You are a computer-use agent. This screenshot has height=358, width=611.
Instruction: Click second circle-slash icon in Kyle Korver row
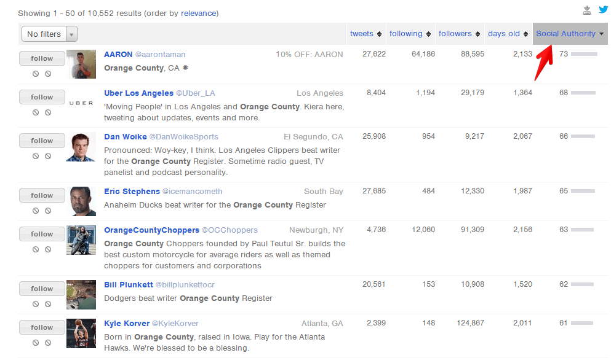48,343
